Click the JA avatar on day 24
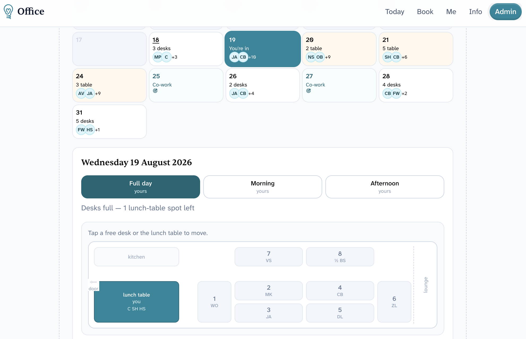The height and width of the screenshot is (339, 526). pos(90,93)
